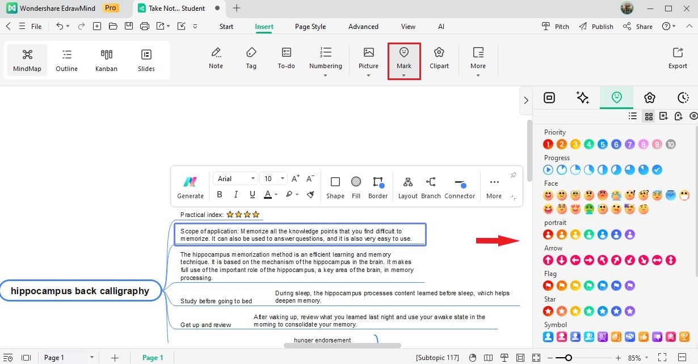The image size is (698, 364).
Task: Click the Print icon in quick access bar
Action: [x=145, y=26]
